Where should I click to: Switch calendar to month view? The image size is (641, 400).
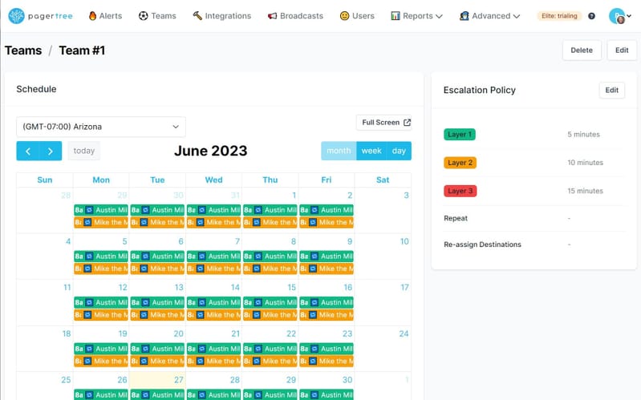tap(339, 151)
